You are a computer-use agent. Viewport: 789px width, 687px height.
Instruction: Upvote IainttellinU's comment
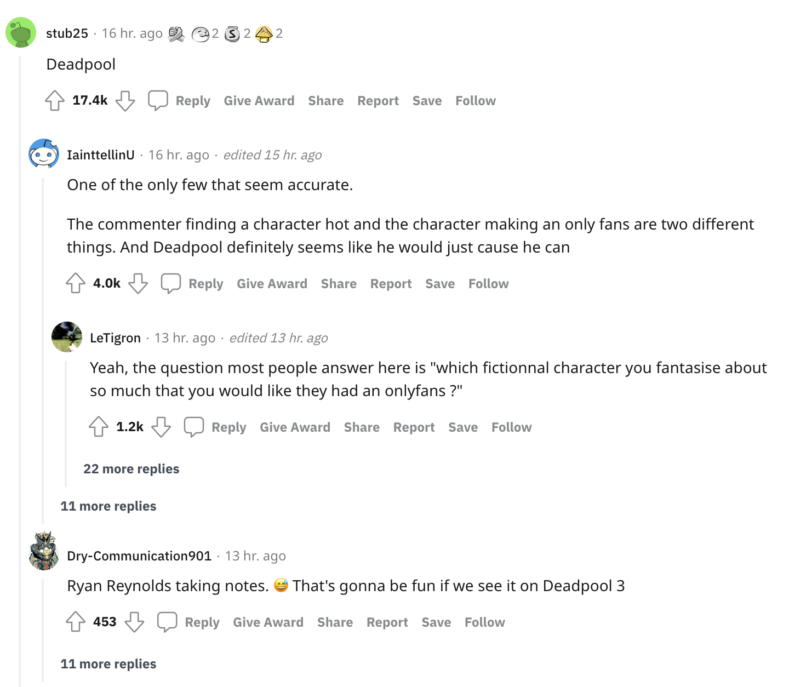click(76, 284)
